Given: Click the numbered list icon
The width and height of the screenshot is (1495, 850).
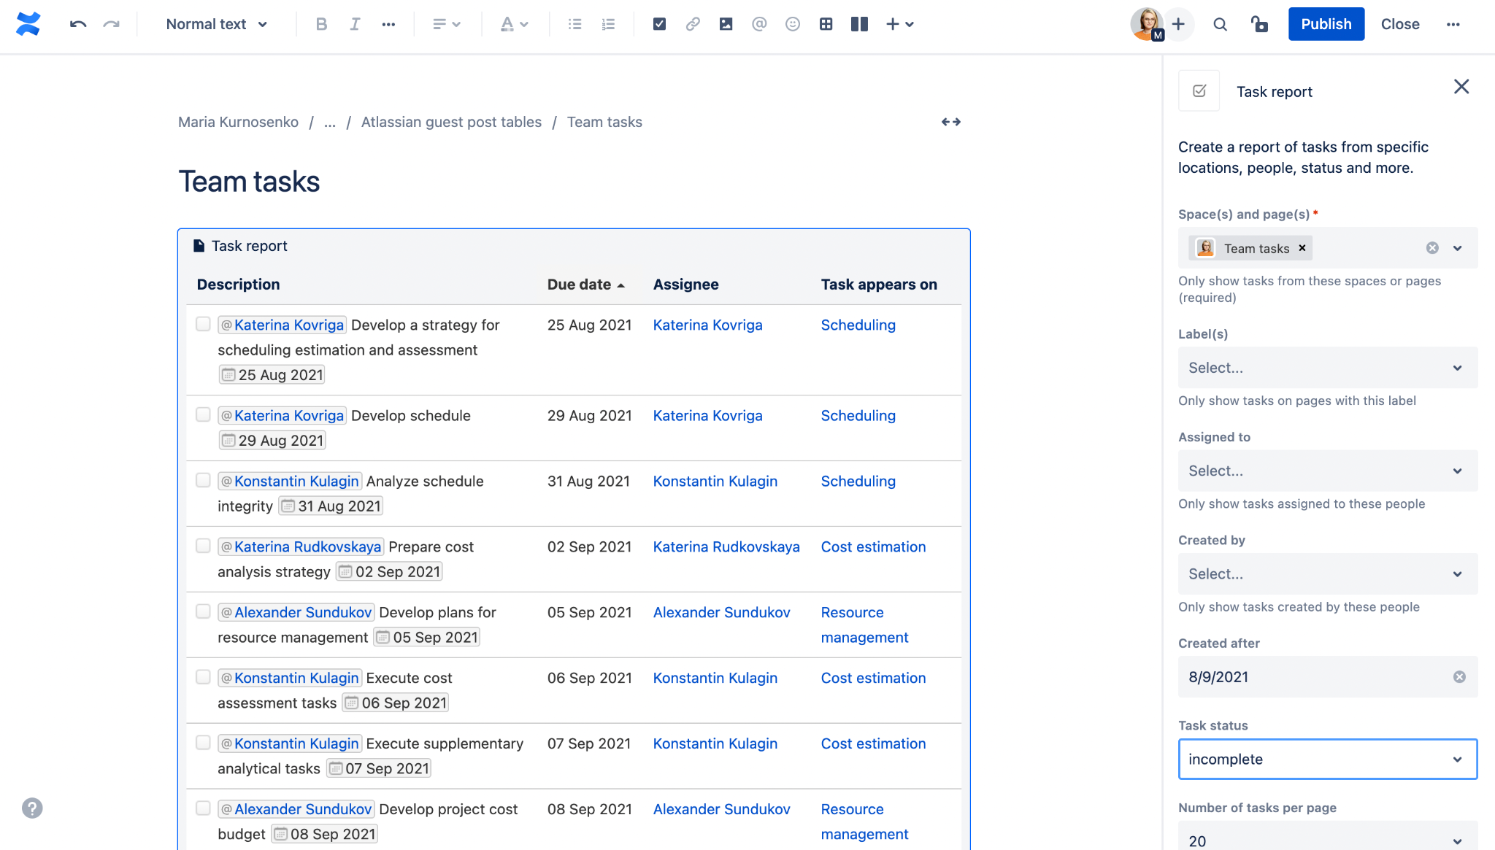Looking at the screenshot, I should click(x=609, y=23).
